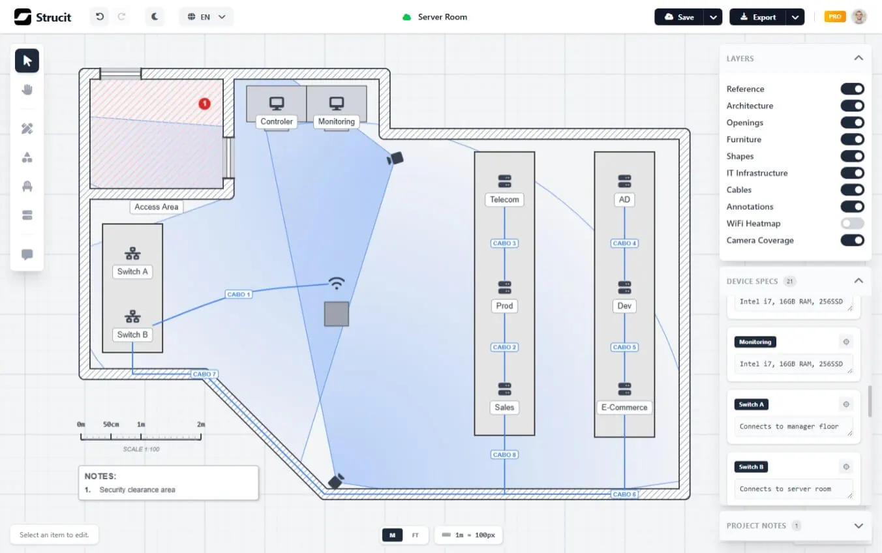This screenshot has height=553, width=882.
Task: Select the Sales server label
Action: click(x=504, y=408)
